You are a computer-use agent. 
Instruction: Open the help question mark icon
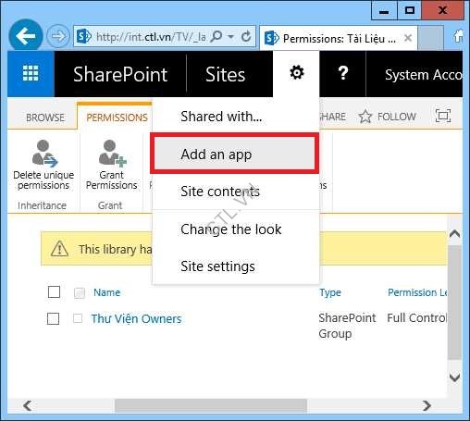point(342,74)
